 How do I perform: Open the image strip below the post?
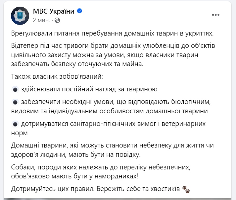(118, 199)
